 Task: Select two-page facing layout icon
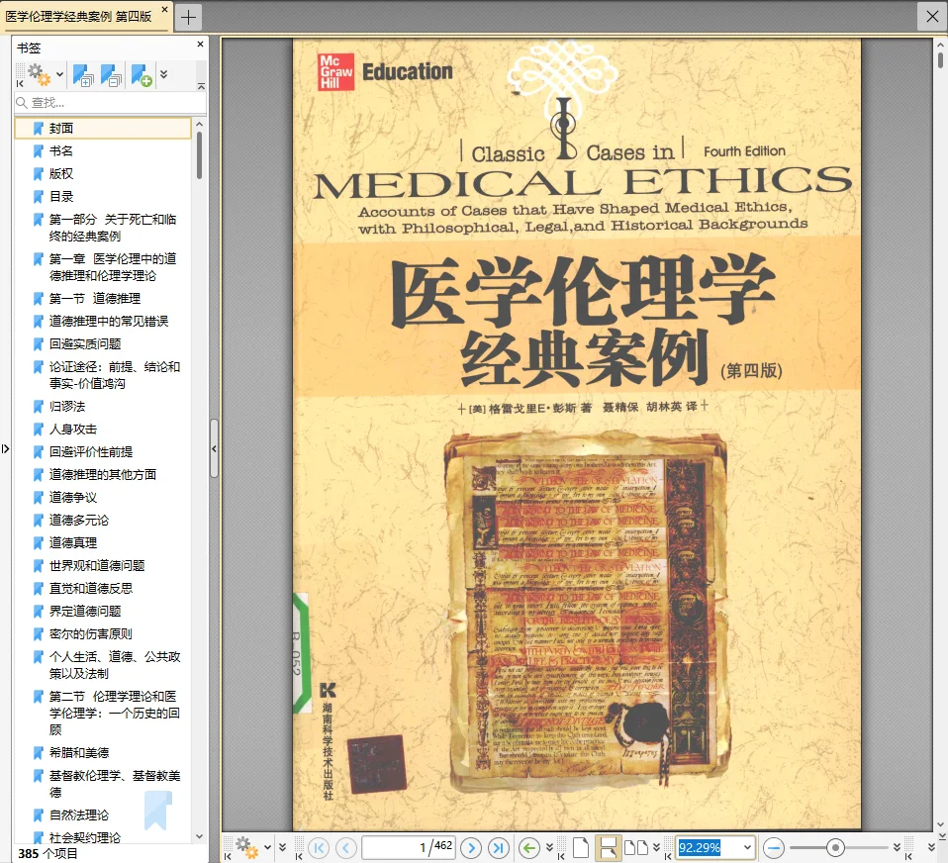(635, 847)
